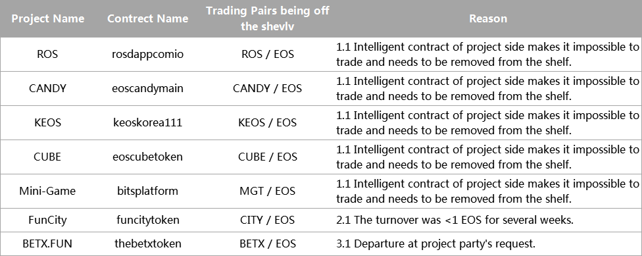Select the eoscubetoken contract cell
642x256 pixels.
(147, 157)
